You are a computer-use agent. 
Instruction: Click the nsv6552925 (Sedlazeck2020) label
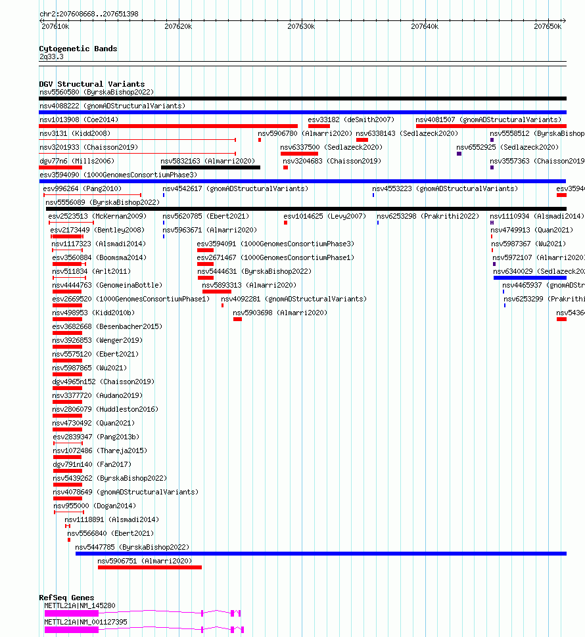point(507,148)
